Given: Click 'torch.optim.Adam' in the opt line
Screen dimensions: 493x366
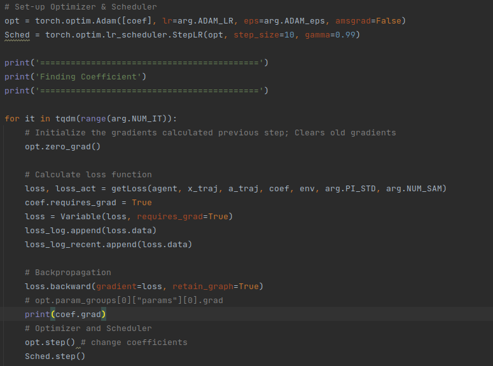Looking at the screenshot, I should [x=76, y=21].
